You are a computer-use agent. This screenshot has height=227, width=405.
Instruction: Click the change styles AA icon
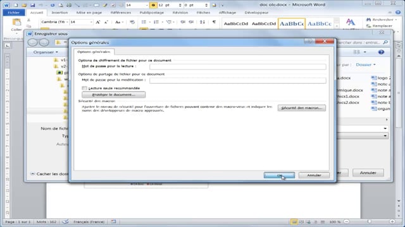350,23
